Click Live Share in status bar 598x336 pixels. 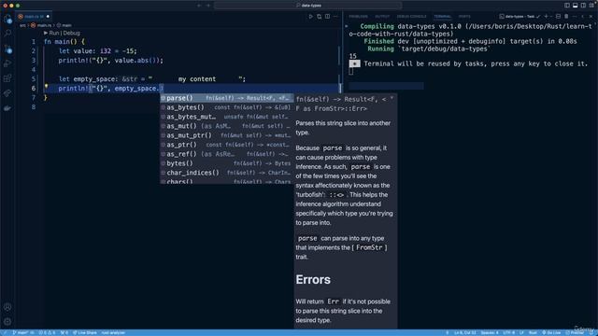click(85, 332)
